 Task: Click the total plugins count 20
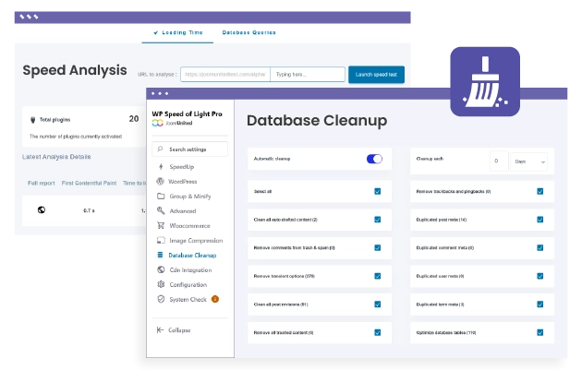[134, 119]
